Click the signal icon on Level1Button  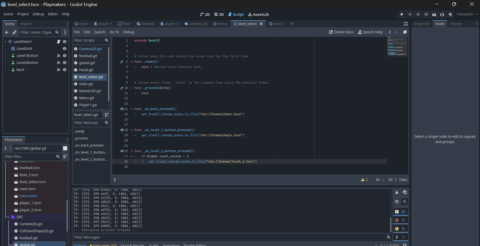pos(58,55)
